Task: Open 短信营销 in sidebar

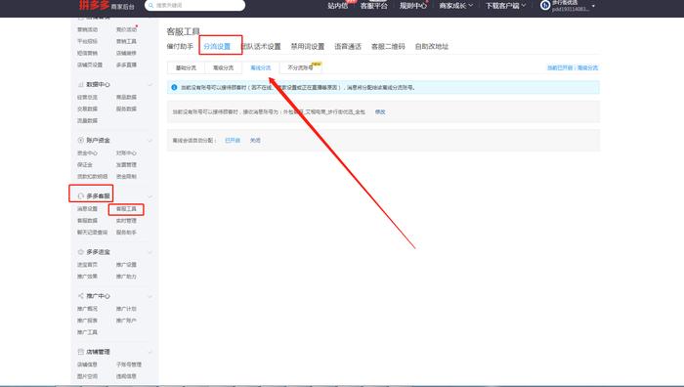Action: (87, 53)
